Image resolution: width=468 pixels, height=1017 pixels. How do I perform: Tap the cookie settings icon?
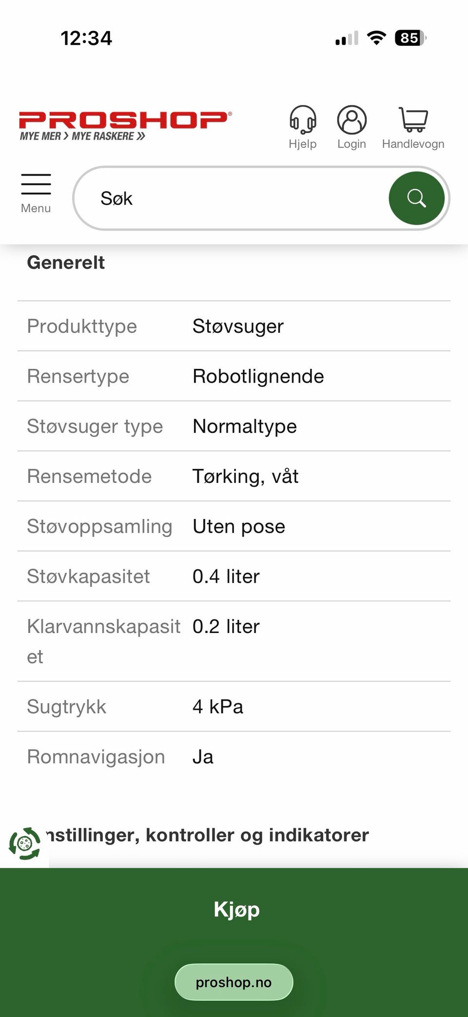(x=24, y=843)
